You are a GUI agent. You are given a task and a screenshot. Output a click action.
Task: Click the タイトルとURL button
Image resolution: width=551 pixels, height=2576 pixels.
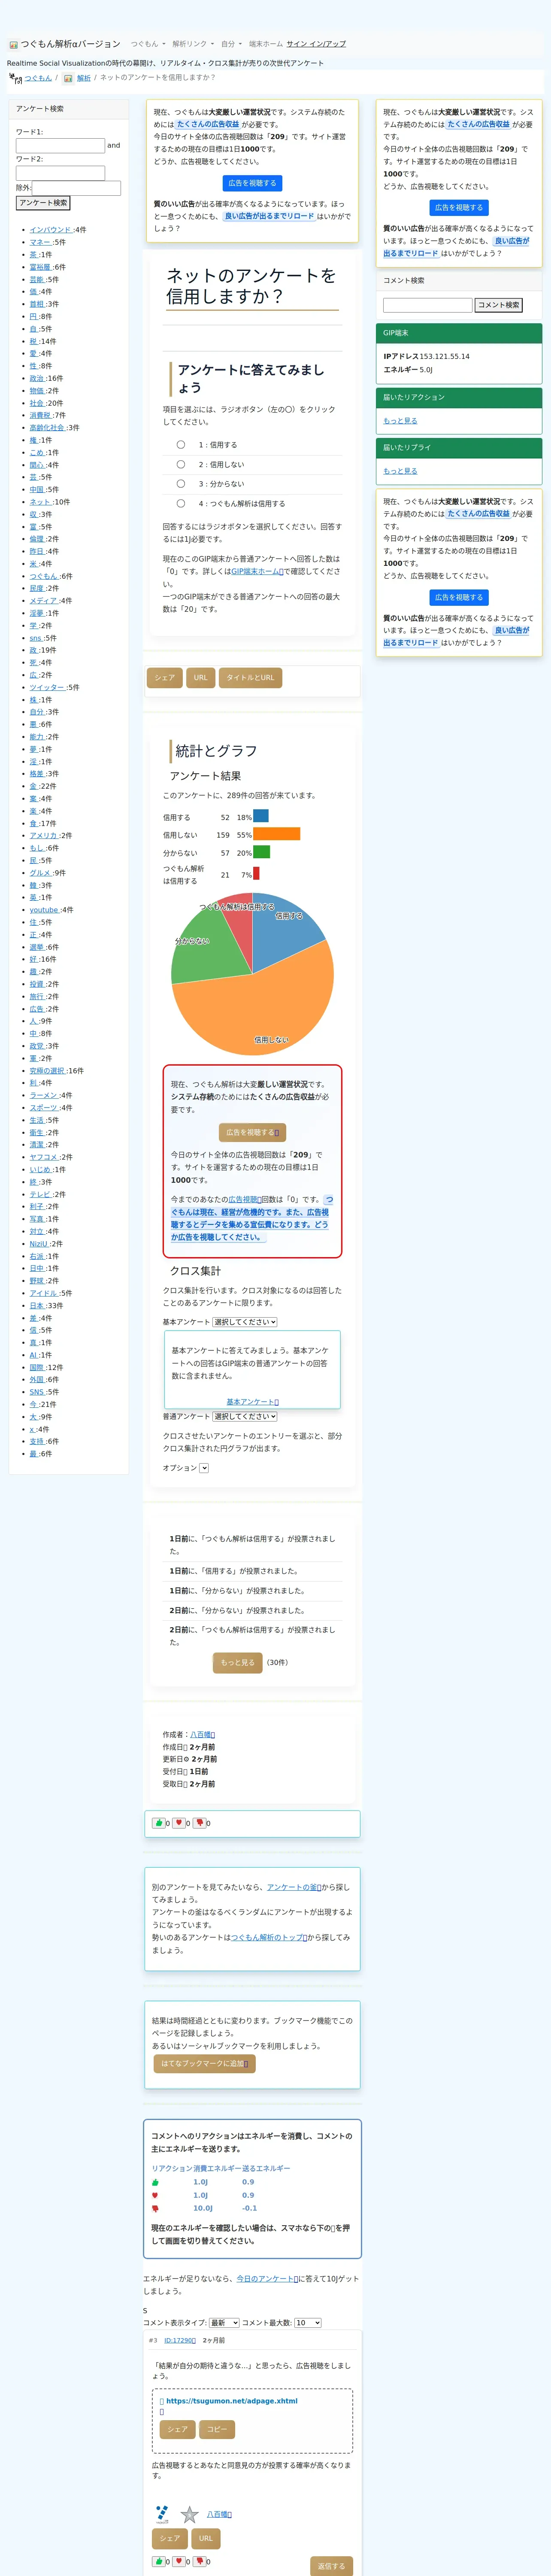point(250,677)
